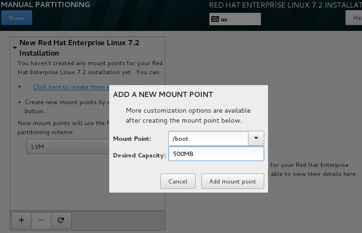Click the 'Mount Point:' label
Screen dimensions: 362x233
click(132, 138)
